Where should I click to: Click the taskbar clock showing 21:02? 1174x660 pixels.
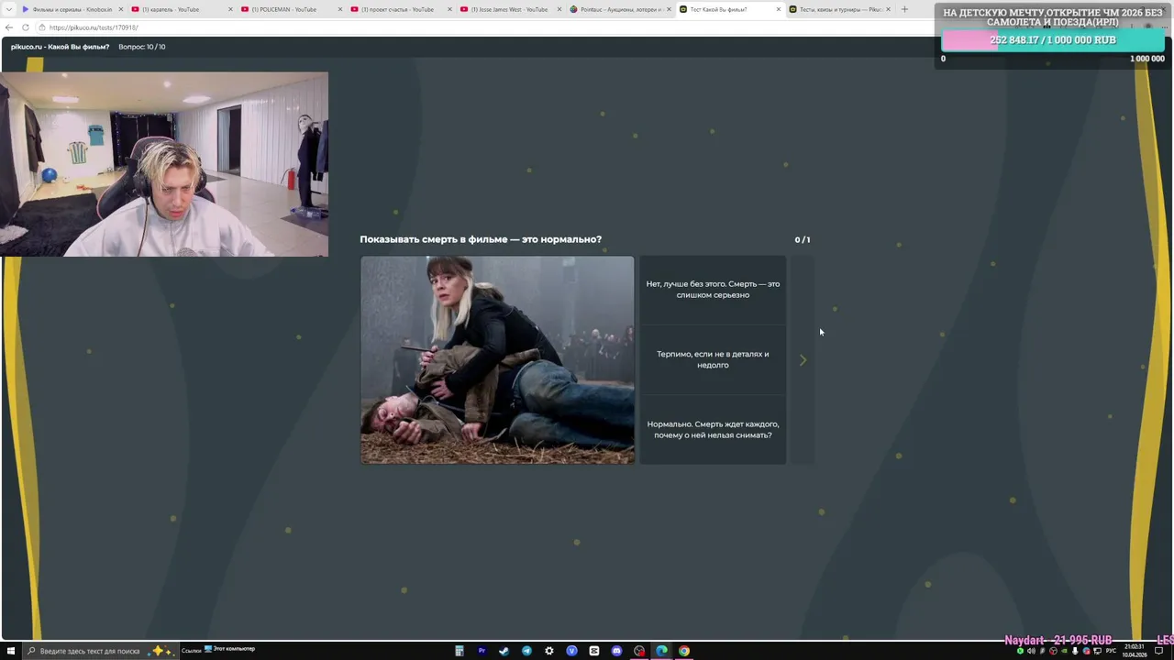tap(1134, 651)
